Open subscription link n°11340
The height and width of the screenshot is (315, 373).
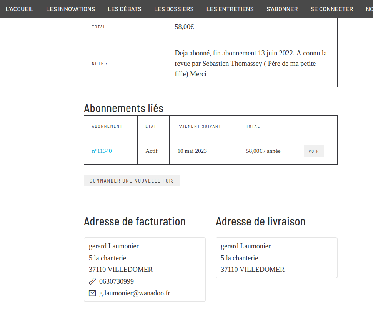click(x=102, y=151)
